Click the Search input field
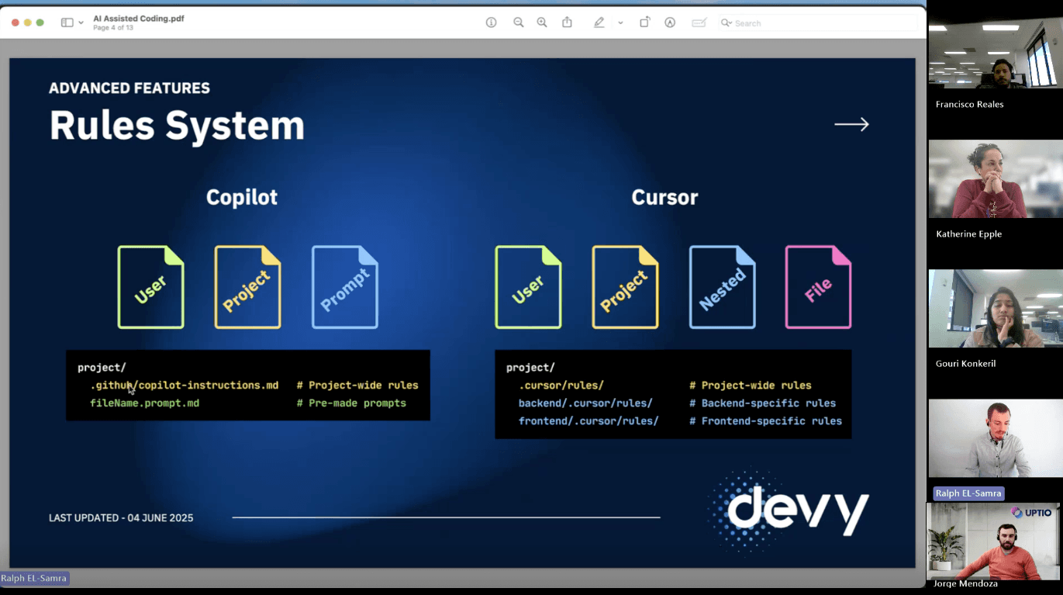 [x=814, y=22]
